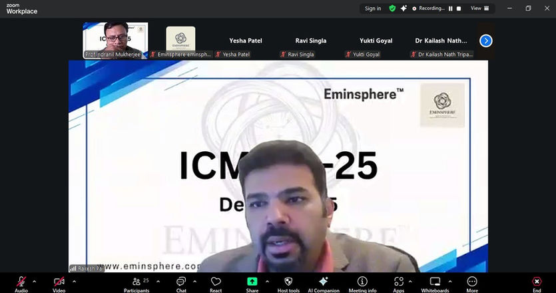556x293 pixels.
Task: Restore down the Zoom window
Action: point(528,8)
